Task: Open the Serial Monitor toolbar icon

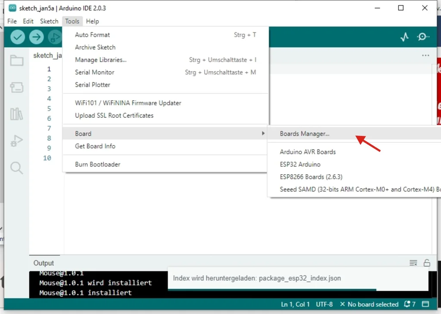Action: [423, 37]
